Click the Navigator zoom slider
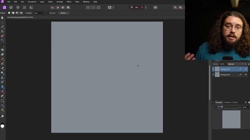250x140 pixels. pos(227,107)
